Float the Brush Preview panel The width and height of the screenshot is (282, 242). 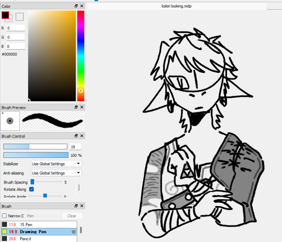pyautogui.click(x=76, y=107)
